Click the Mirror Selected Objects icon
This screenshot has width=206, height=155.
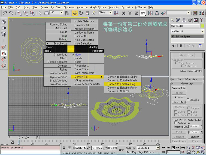pos(150,13)
